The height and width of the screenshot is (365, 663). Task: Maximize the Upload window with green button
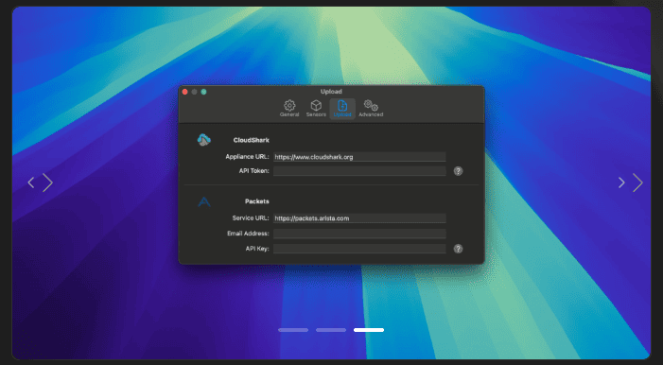pos(203,92)
